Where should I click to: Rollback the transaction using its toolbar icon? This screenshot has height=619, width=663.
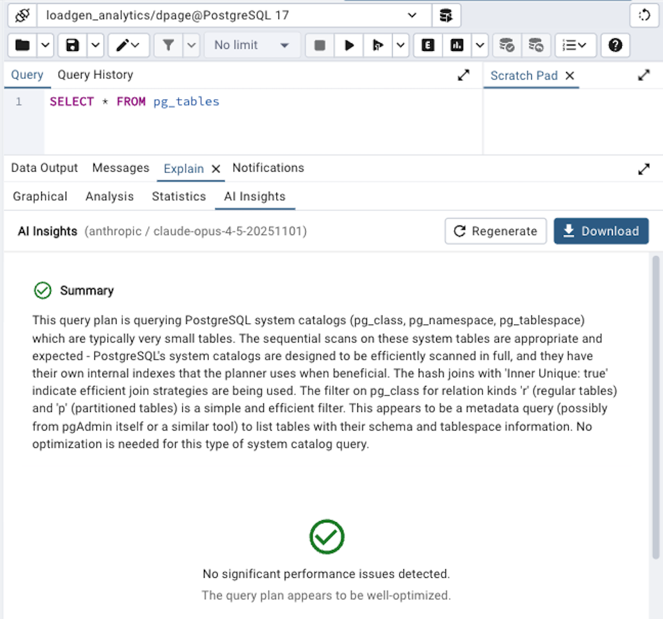coord(536,45)
